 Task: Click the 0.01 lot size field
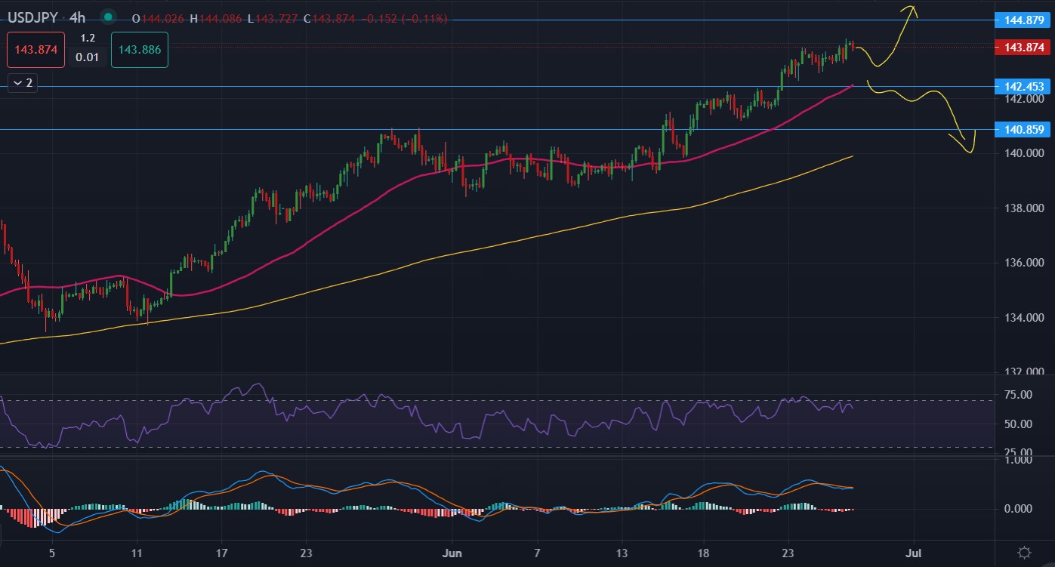point(88,57)
